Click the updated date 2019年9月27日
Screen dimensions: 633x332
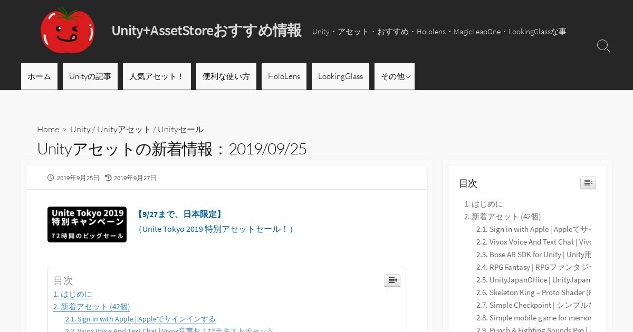[135, 178]
